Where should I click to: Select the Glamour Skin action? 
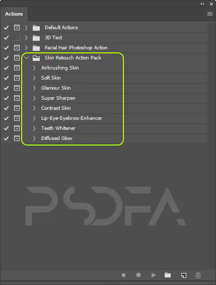56,88
